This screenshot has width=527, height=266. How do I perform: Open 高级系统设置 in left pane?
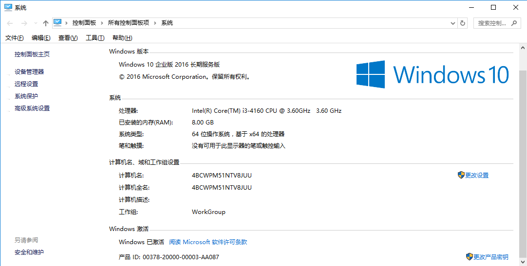point(32,108)
